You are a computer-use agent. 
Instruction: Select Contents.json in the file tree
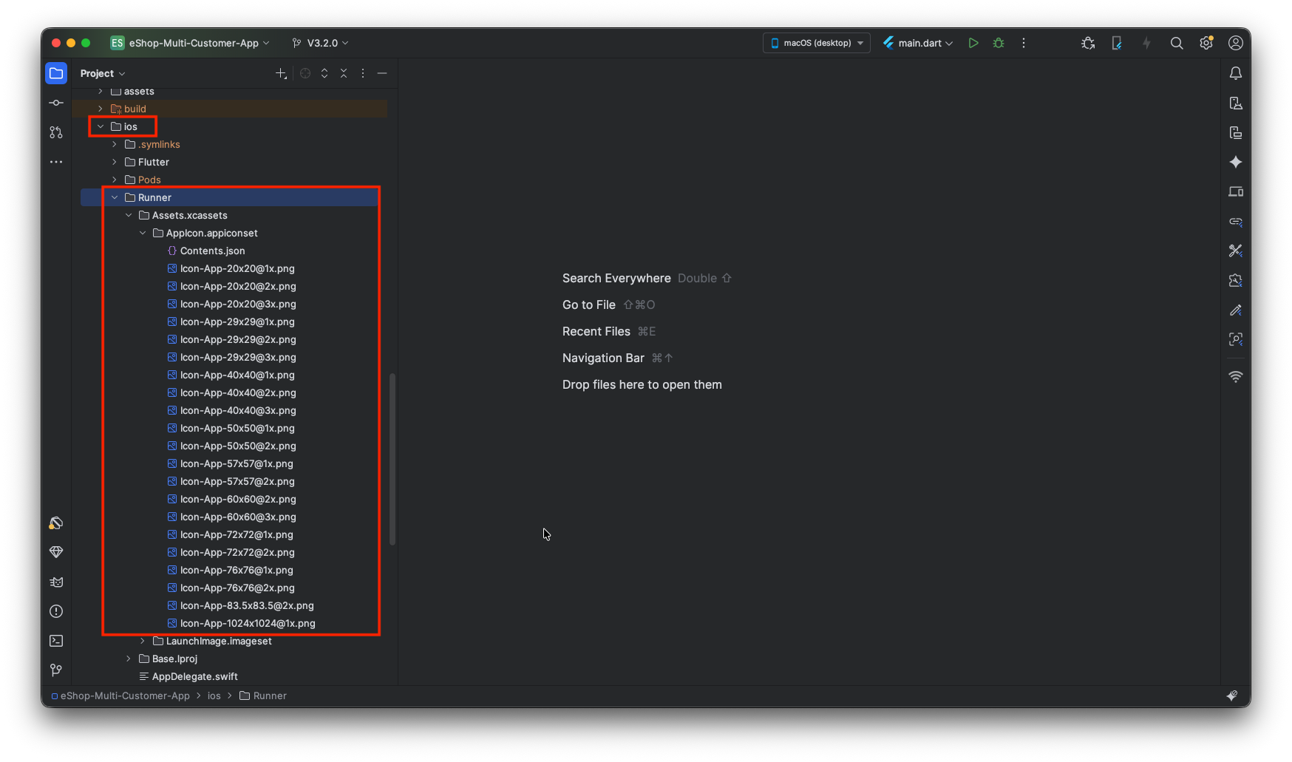(x=212, y=251)
